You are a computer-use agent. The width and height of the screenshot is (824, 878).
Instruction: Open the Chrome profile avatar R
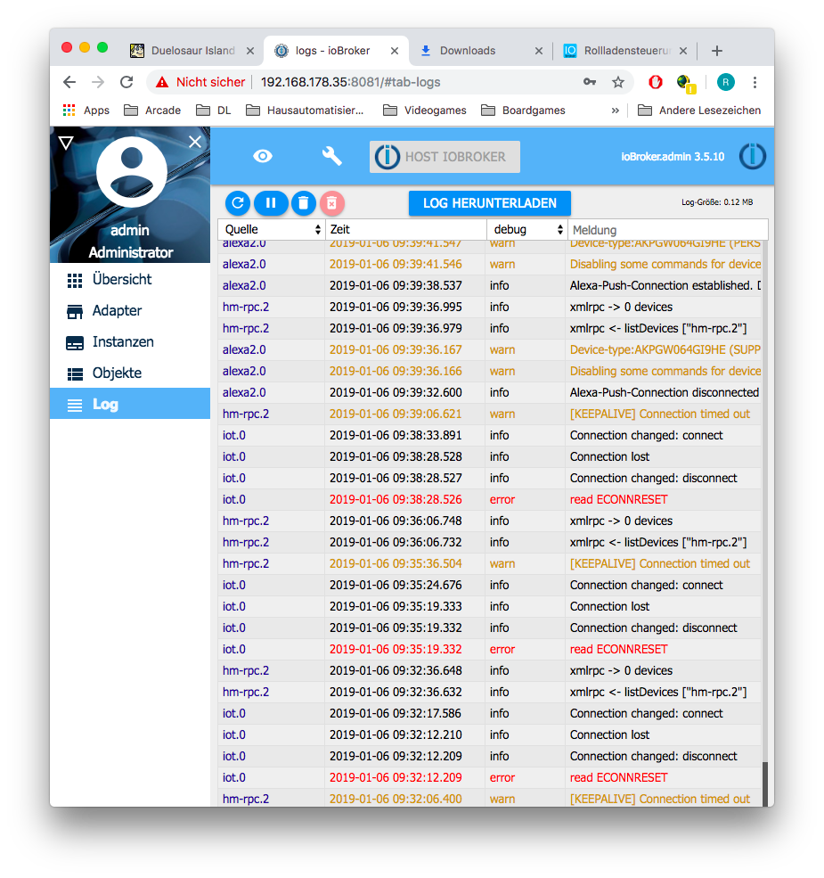(x=725, y=82)
